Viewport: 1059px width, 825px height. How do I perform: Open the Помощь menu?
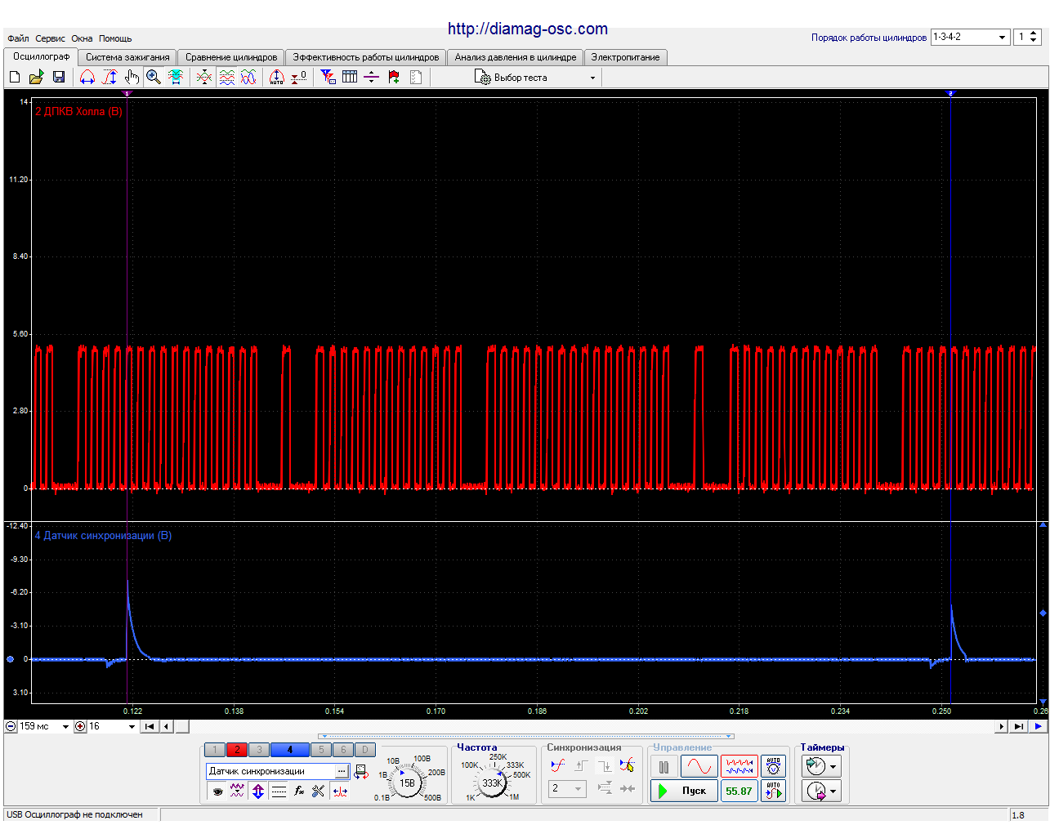click(115, 38)
